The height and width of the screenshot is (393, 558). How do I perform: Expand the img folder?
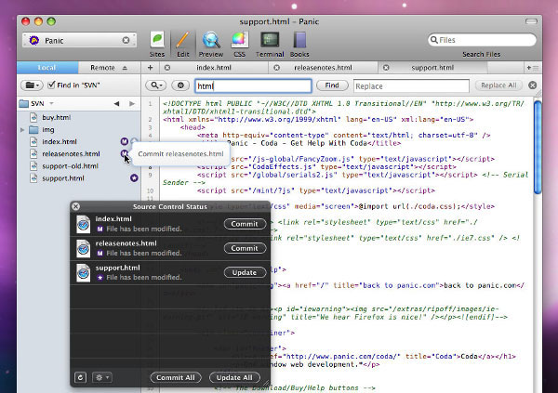(22, 130)
